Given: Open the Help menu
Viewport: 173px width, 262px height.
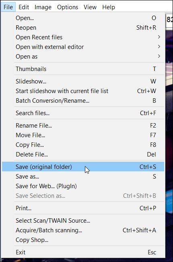Looking at the screenshot, I should [109, 7].
